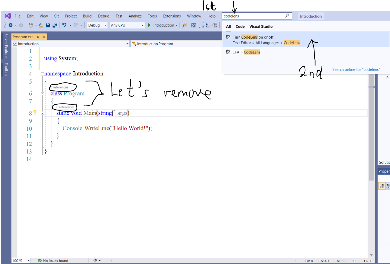
Task: Open the File menu
Action: pyautogui.click(x=18, y=16)
